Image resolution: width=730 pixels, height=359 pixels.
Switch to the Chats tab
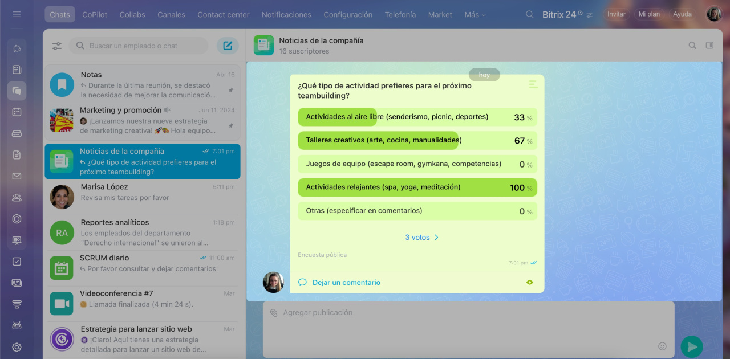pos(60,14)
